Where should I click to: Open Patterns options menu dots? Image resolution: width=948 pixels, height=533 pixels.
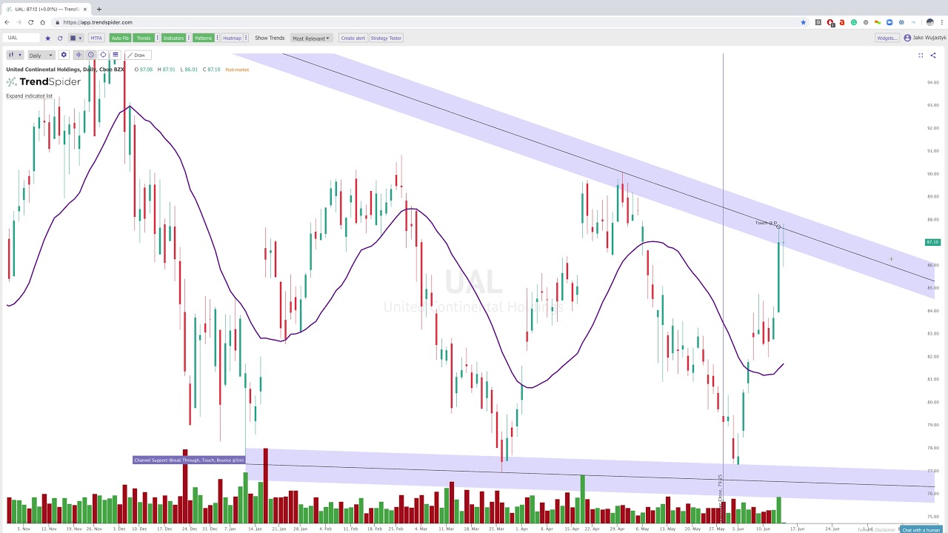(x=217, y=38)
